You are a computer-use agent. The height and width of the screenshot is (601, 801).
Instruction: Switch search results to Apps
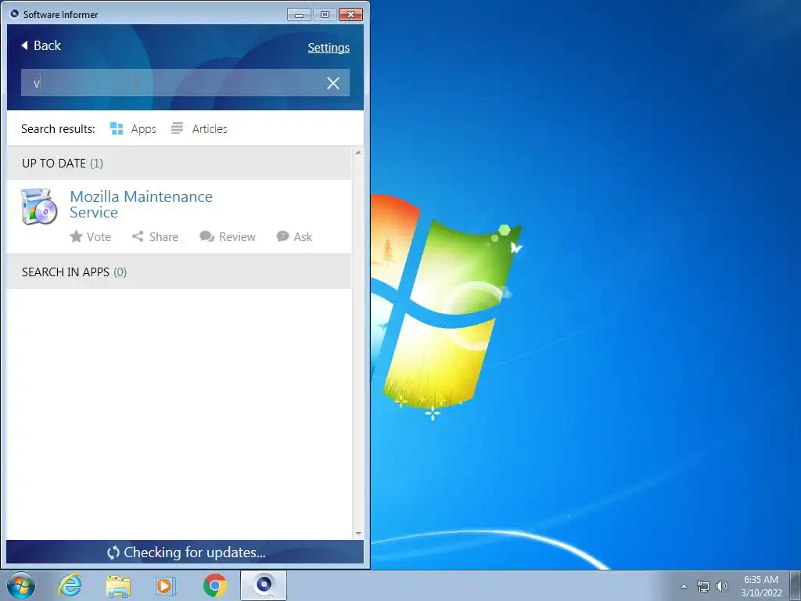[x=133, y=129]
